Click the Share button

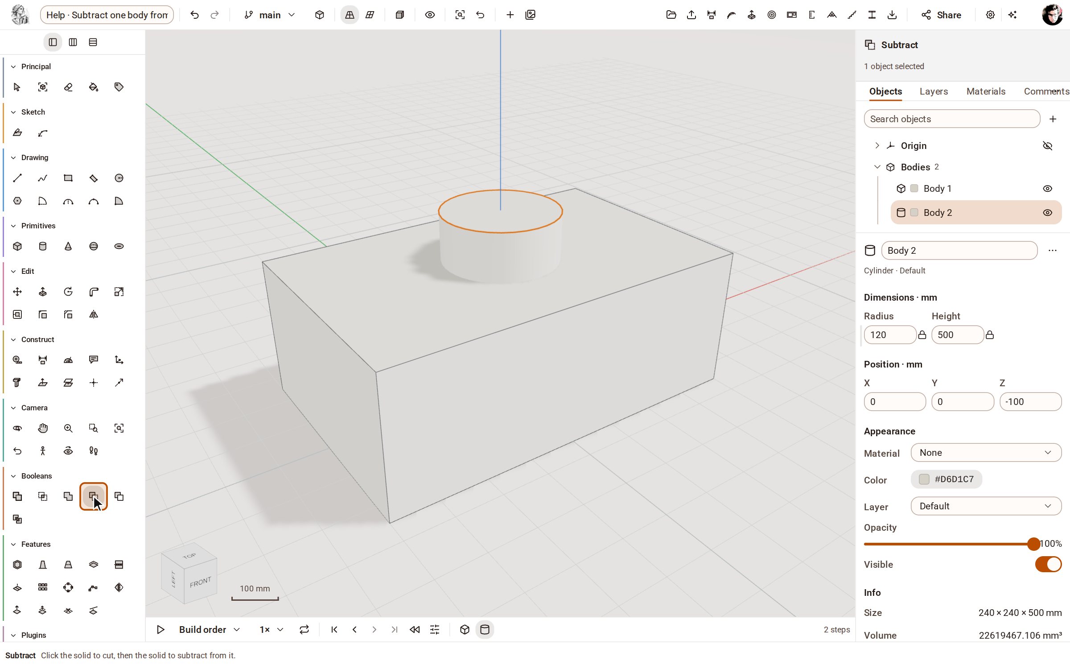941,15
